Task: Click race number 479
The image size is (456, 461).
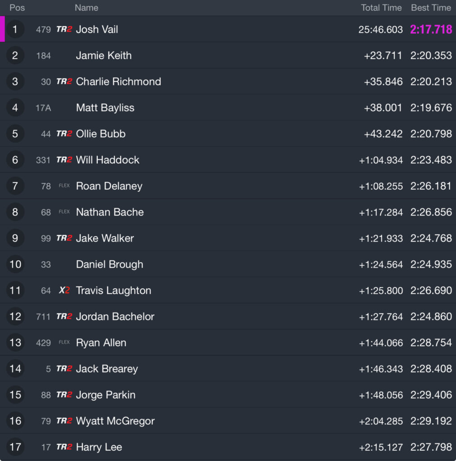Action: pos(43,30)
